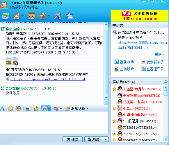Click chat scrollbar down arrow
This screenshot has width=169, height=145.
pos(106,97)
